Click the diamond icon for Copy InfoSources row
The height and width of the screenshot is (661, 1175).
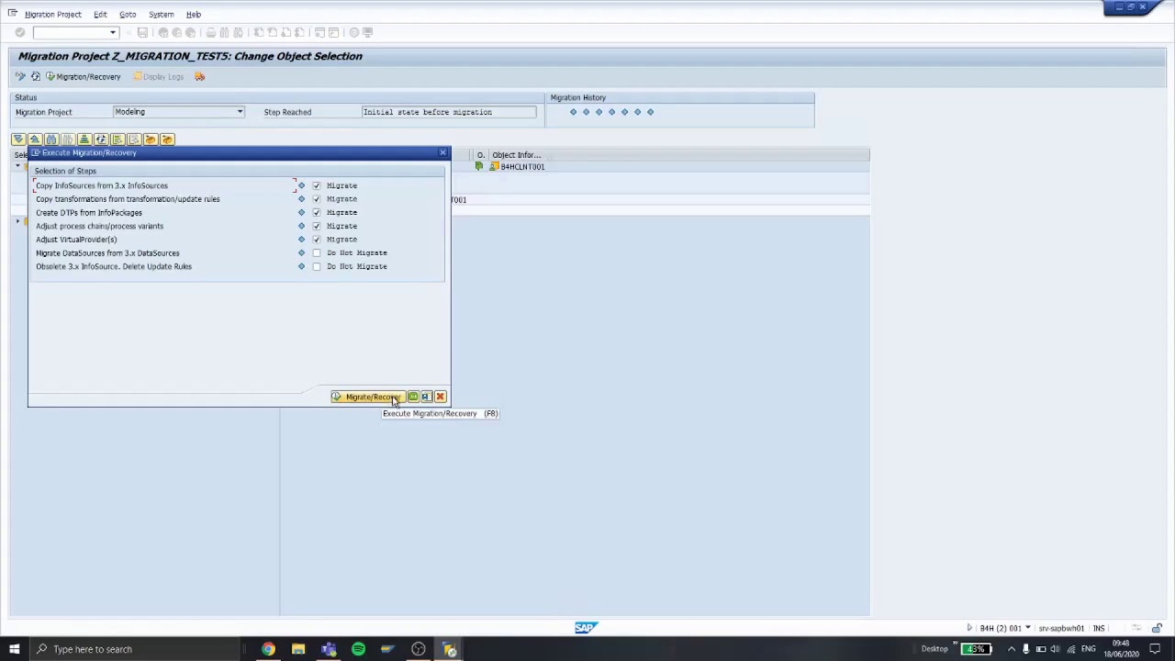301,185
